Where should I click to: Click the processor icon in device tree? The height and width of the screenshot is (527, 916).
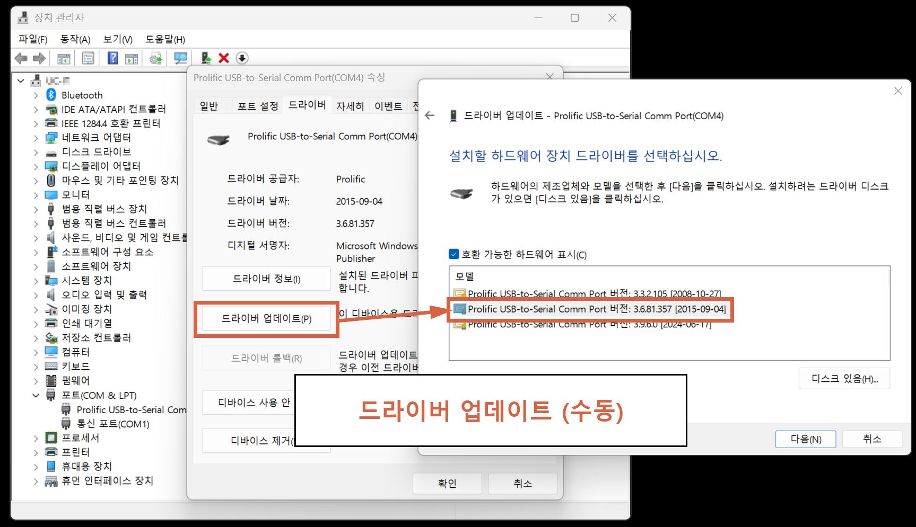51,437
